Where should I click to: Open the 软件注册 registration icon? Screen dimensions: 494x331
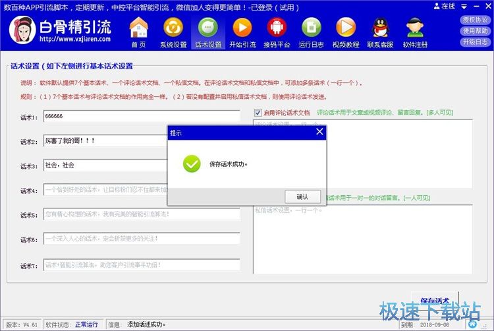[x=415, y=33]
